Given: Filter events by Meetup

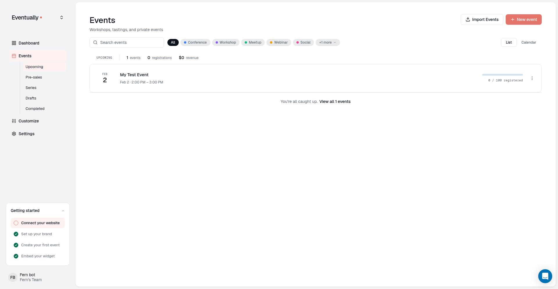Looking at the screenshot, I should (253, 42).
